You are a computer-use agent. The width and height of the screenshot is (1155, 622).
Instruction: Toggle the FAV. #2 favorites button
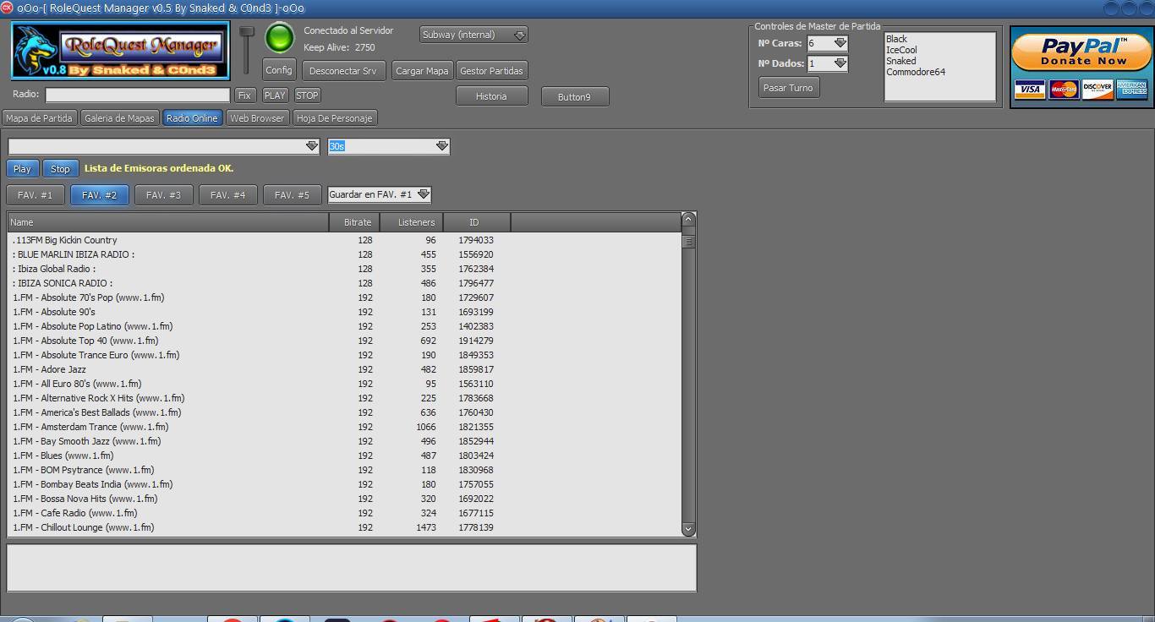point(100,195)
